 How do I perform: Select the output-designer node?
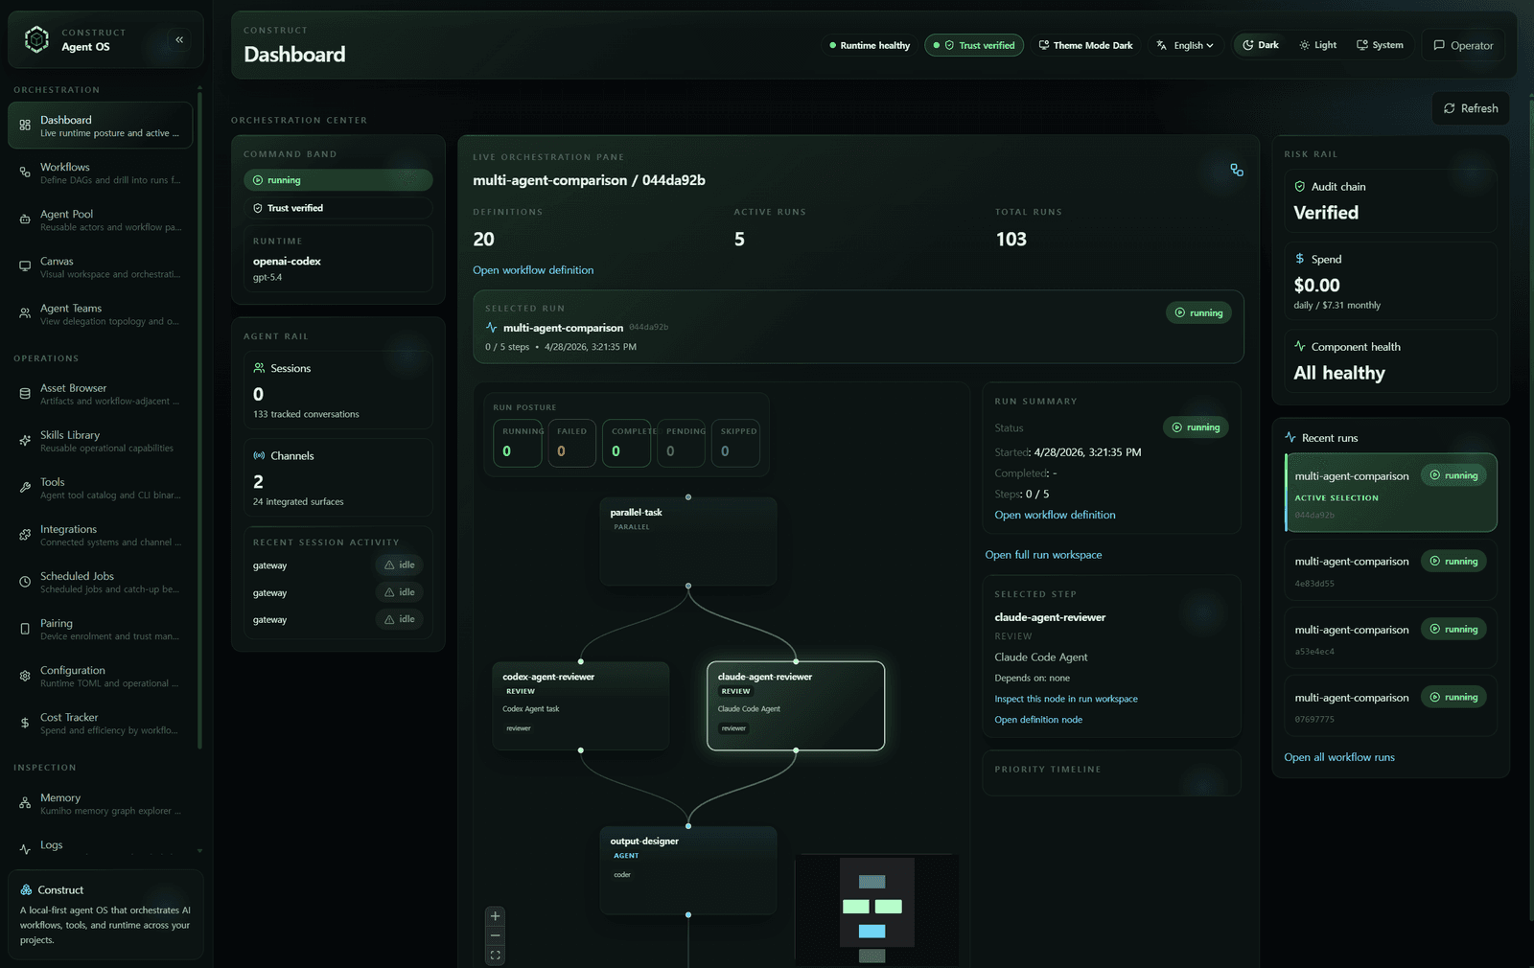point(688,870)
